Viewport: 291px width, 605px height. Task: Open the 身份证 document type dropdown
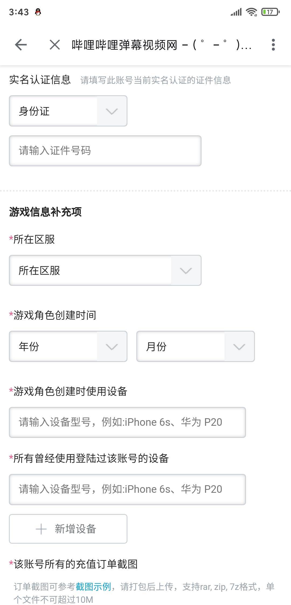tap(68, 111)
